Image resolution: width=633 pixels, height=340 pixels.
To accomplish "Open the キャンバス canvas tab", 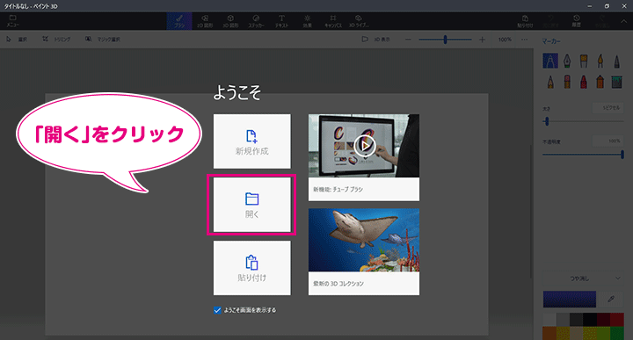I will [x=333, y=21].
